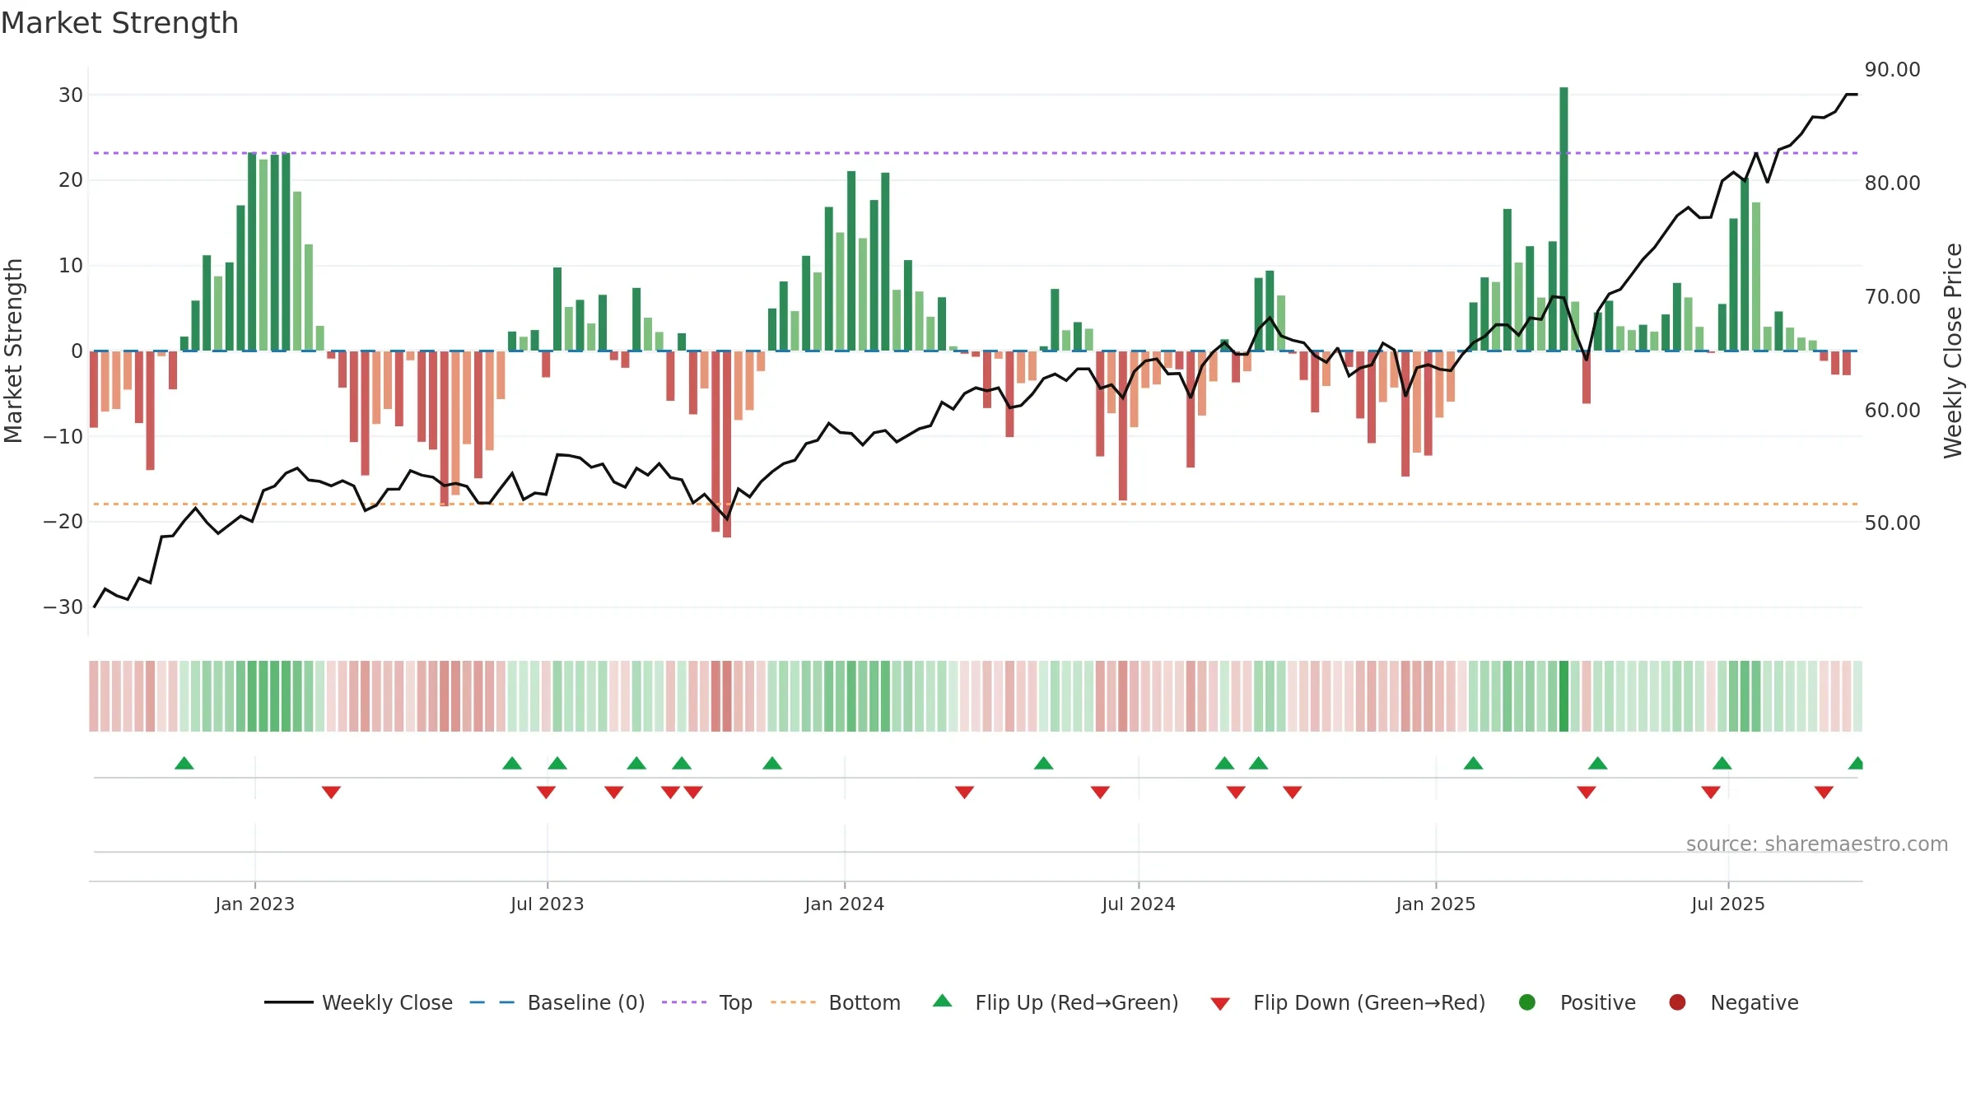Click the 50.00 price tick label
Image resolution: width=1976 pixels, height=1111 pixels.
tap(1892, 523)
